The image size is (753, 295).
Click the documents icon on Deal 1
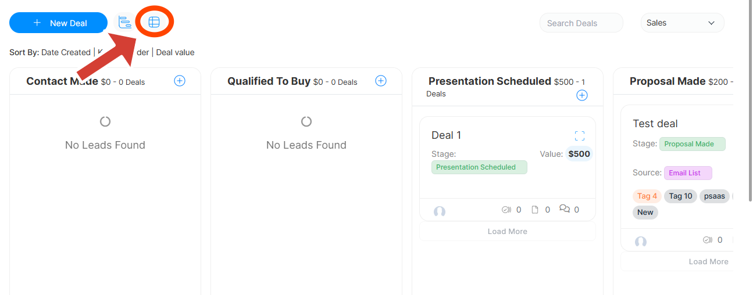[536, 210]
